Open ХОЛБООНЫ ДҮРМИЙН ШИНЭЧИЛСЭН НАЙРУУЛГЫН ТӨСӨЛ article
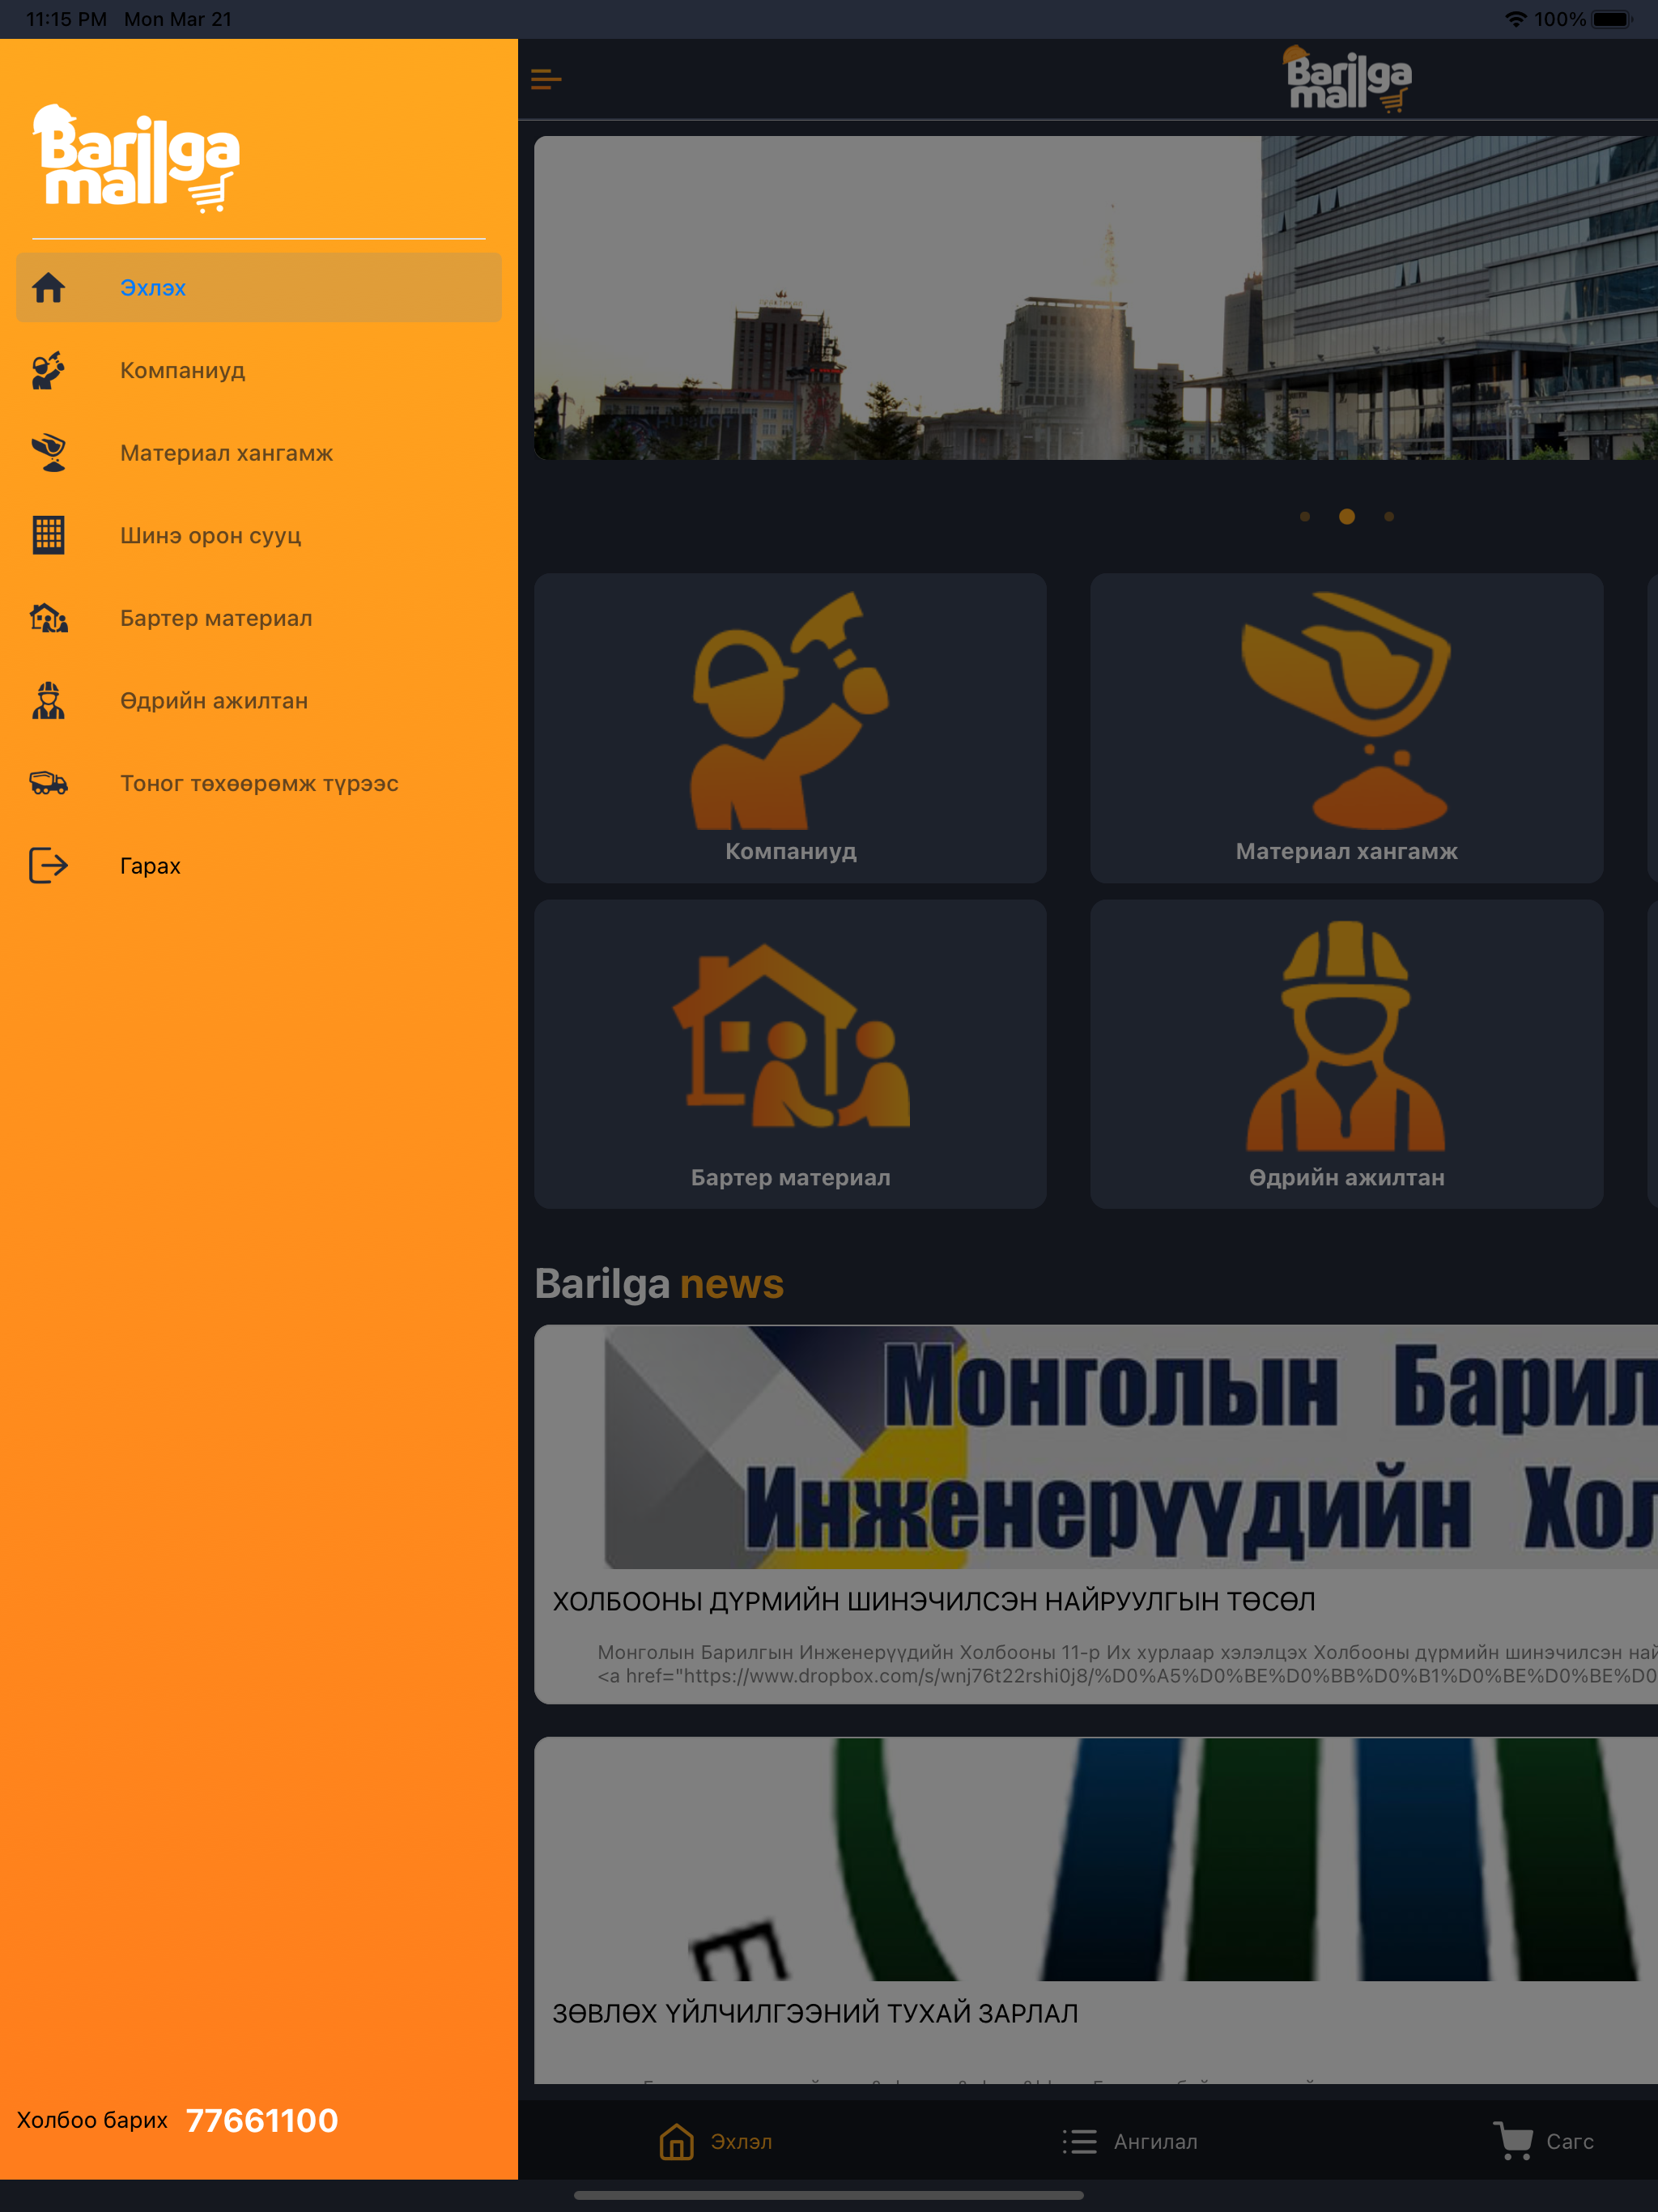The width and height of the screenshot is (1658, 2212). [934, 1601]
